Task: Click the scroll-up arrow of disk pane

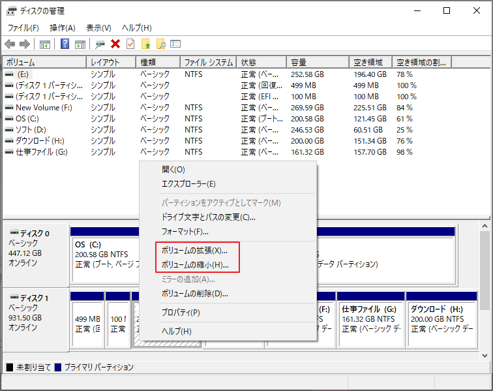Action: pyautogui.click(x=485, y=226)
